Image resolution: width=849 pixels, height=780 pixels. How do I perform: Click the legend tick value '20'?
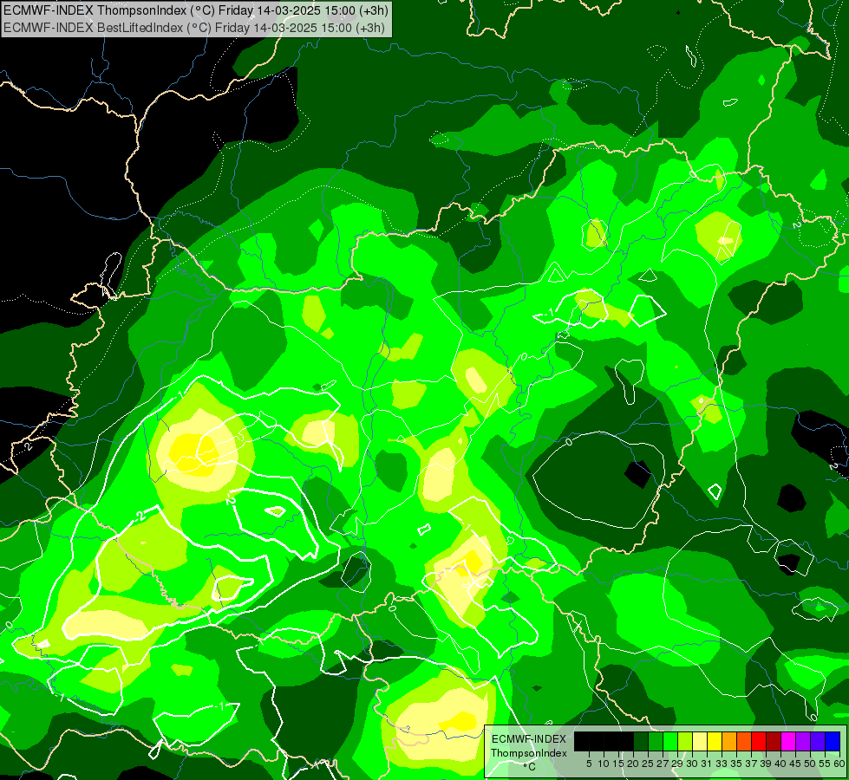tap(633, 764)
